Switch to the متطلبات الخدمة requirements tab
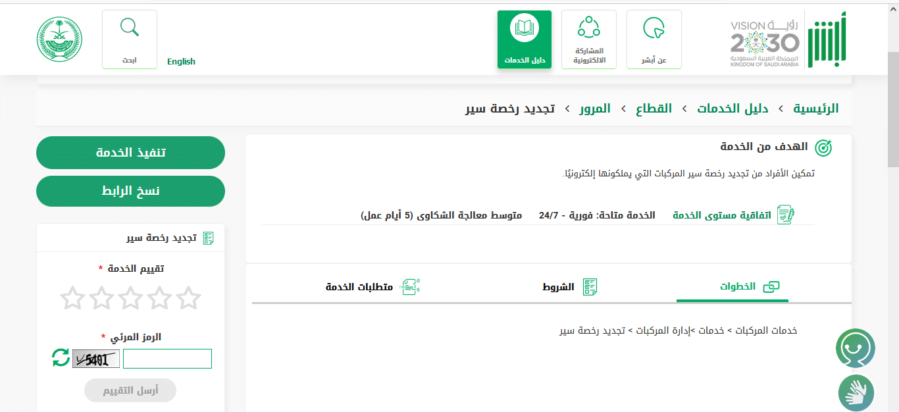Image resolution: width=899 pixels, height=412 pixels. tap(373, 287)
